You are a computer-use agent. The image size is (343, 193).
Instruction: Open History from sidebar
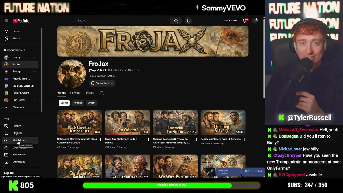click(20, 126)
